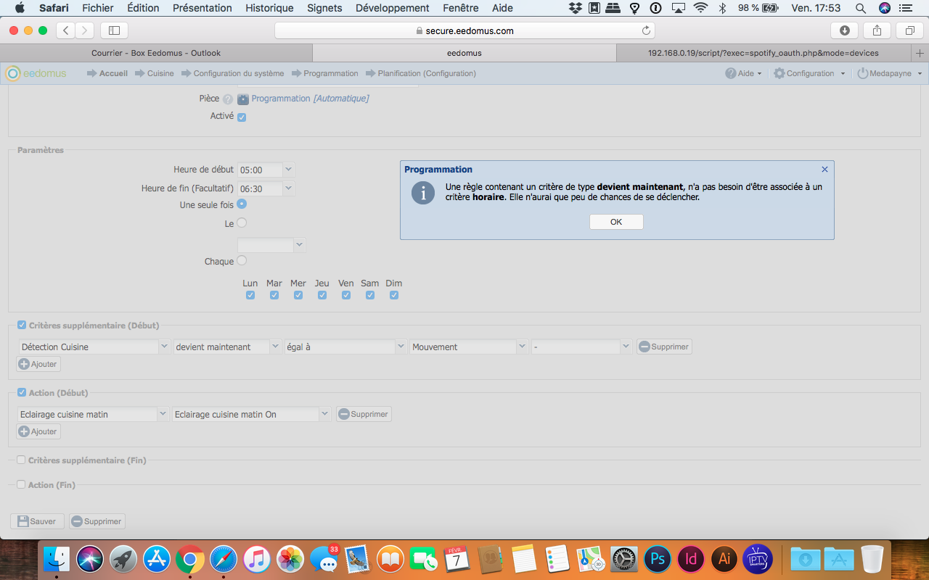Open the devient maintenant dropdown
This screenshot has width=929, height=580.
coord(275,347)
